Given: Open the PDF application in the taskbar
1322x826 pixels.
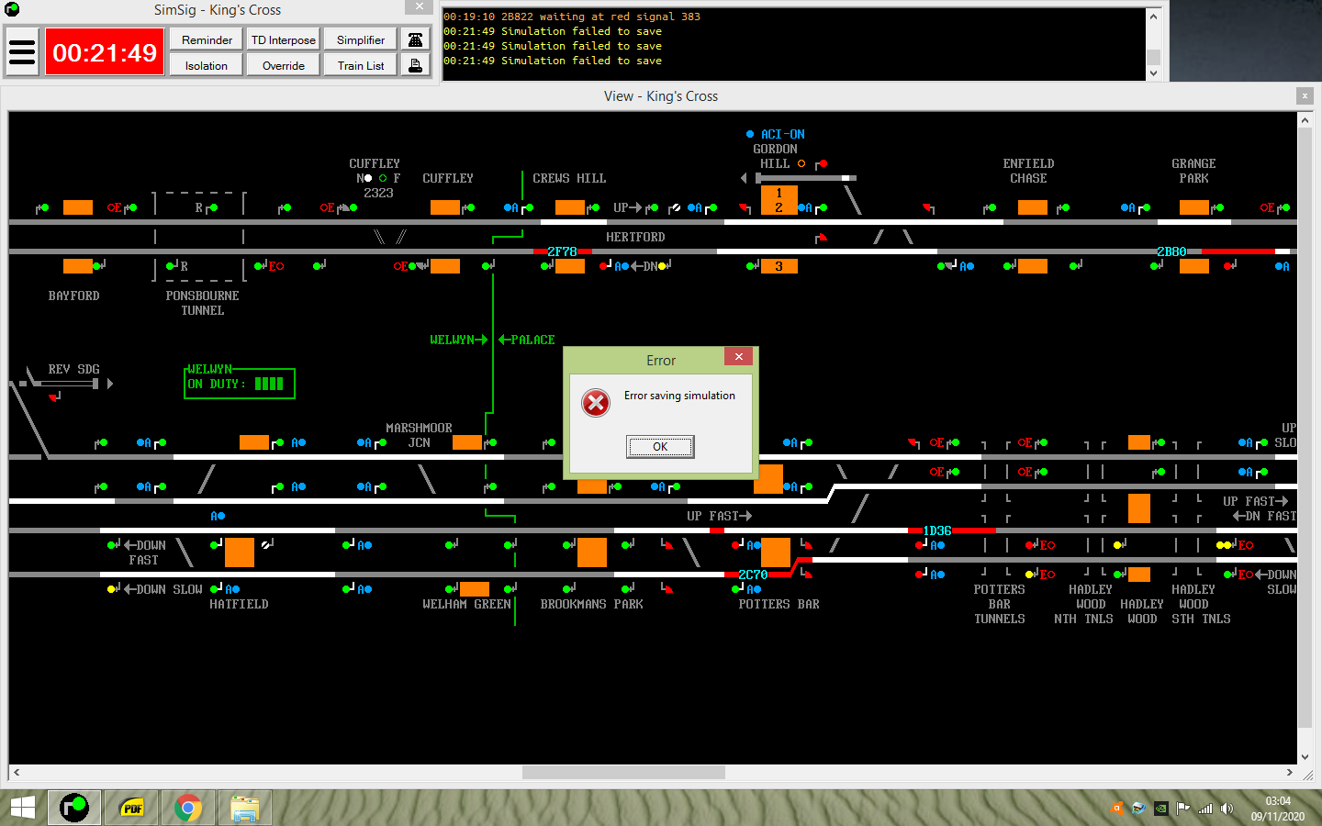Looking at the screenshot, I should 132,808.
